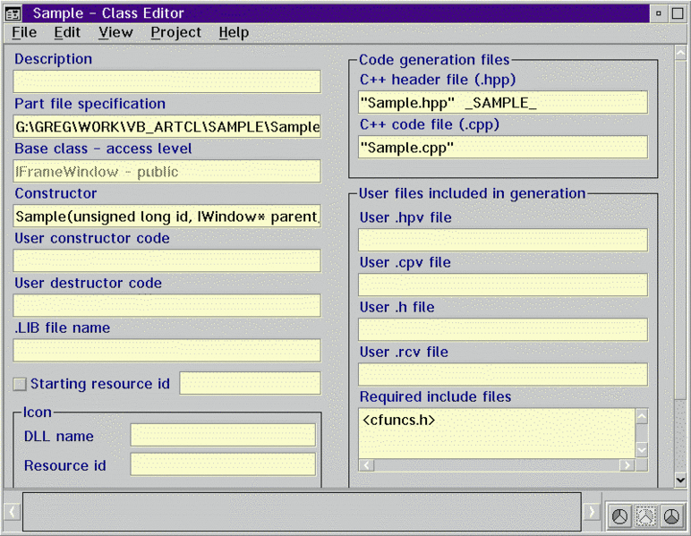Click the information area box at the bottom
The height and width of the screenshot is (536, 691).
302,512
